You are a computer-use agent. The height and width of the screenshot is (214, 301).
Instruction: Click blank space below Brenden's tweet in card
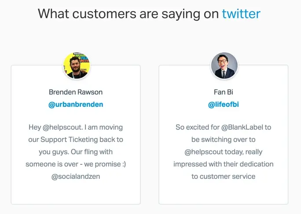[x=76, y=193]
